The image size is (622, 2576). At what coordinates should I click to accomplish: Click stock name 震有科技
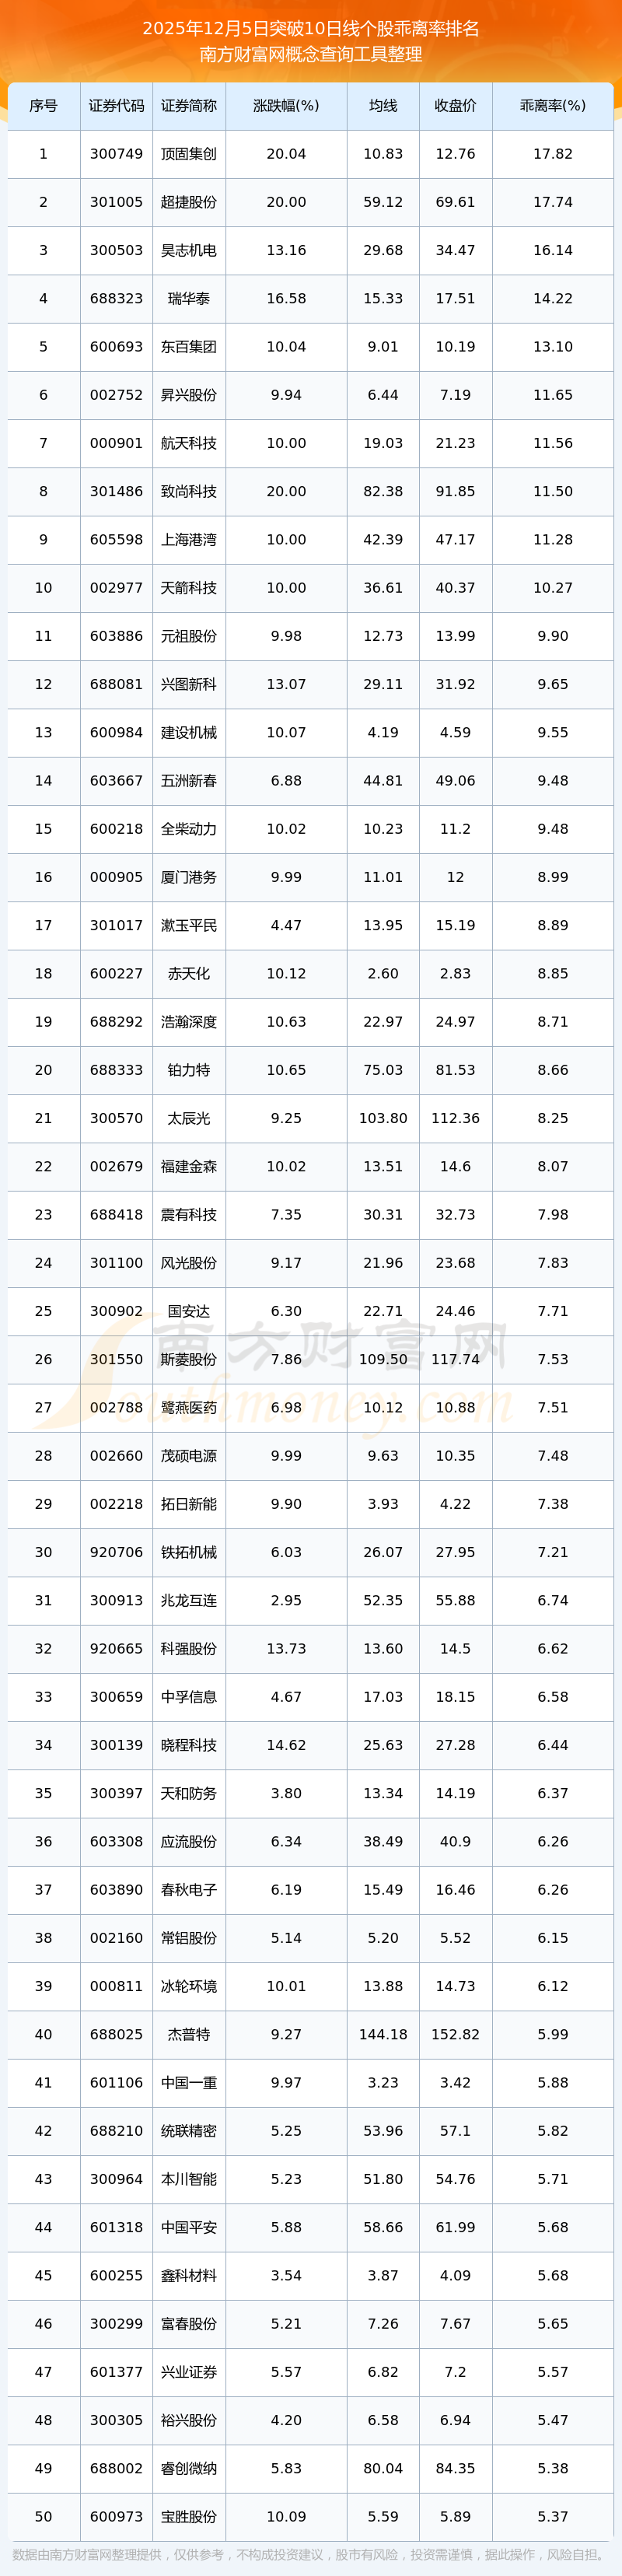point(189,1214)
